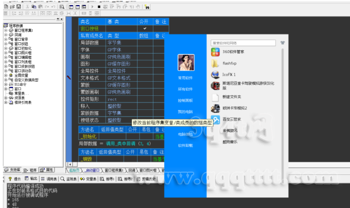The width and height of the screenshot is (350, 208).
Task: Click 电脑体检 in the blue sidebar
Action: click(x=185, y=134)
